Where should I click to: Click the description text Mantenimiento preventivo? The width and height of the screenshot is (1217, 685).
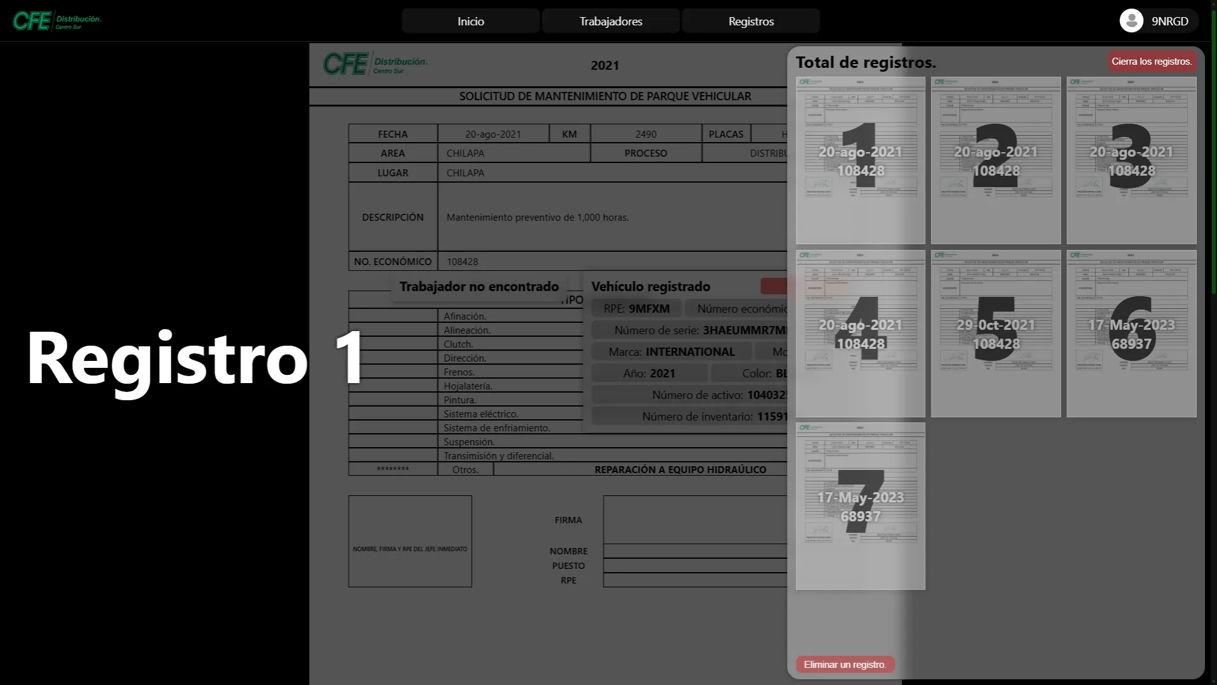coord(538,217)
